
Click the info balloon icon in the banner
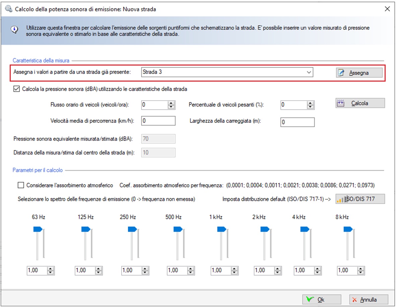(14, 30)
